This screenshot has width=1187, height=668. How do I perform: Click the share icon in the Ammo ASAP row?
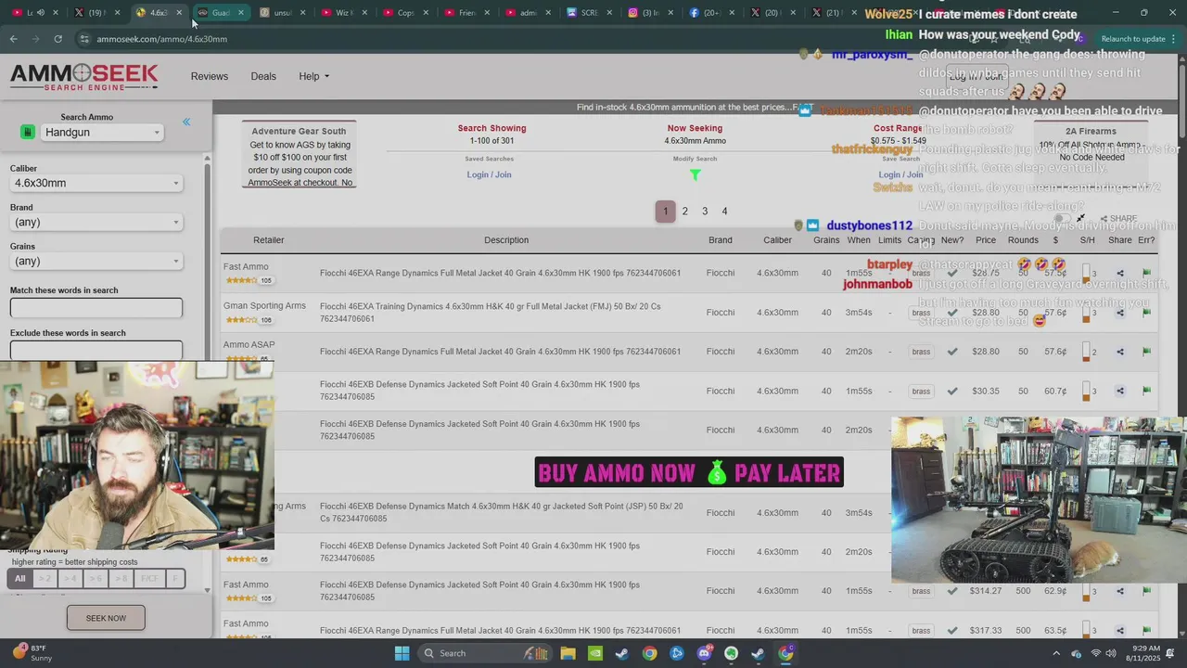(1120, 352)
